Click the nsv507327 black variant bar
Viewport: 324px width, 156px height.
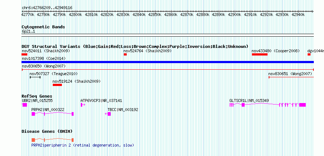click(35, 77)
